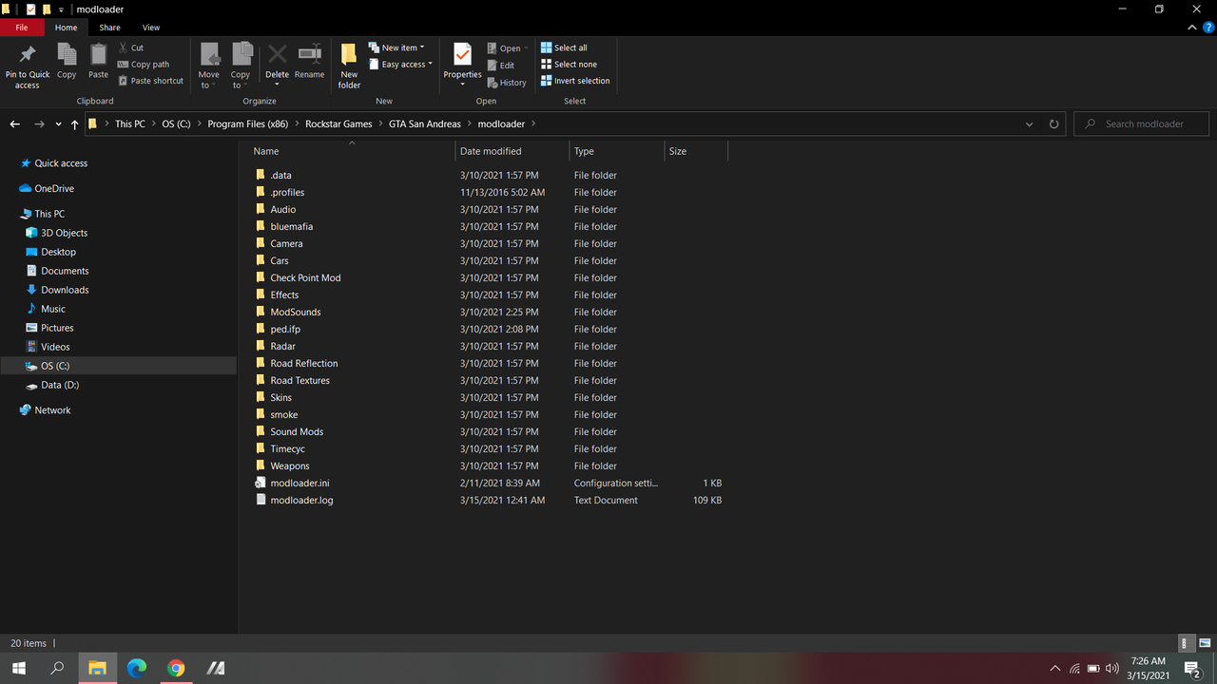This screenshot has width=1217, height=684.
Task: Open Windows Search from taskbar
Action: [57, 668]
